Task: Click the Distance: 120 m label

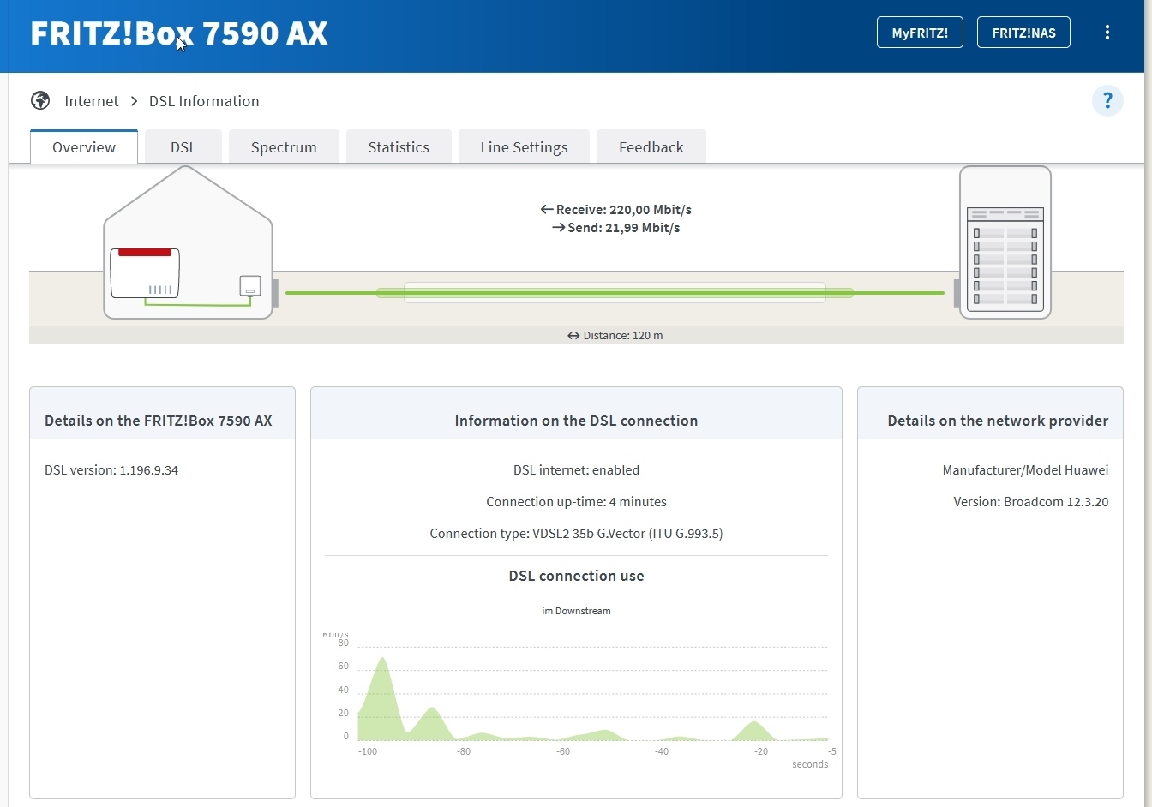Action: pyautogui.click(x=615, y=336)
